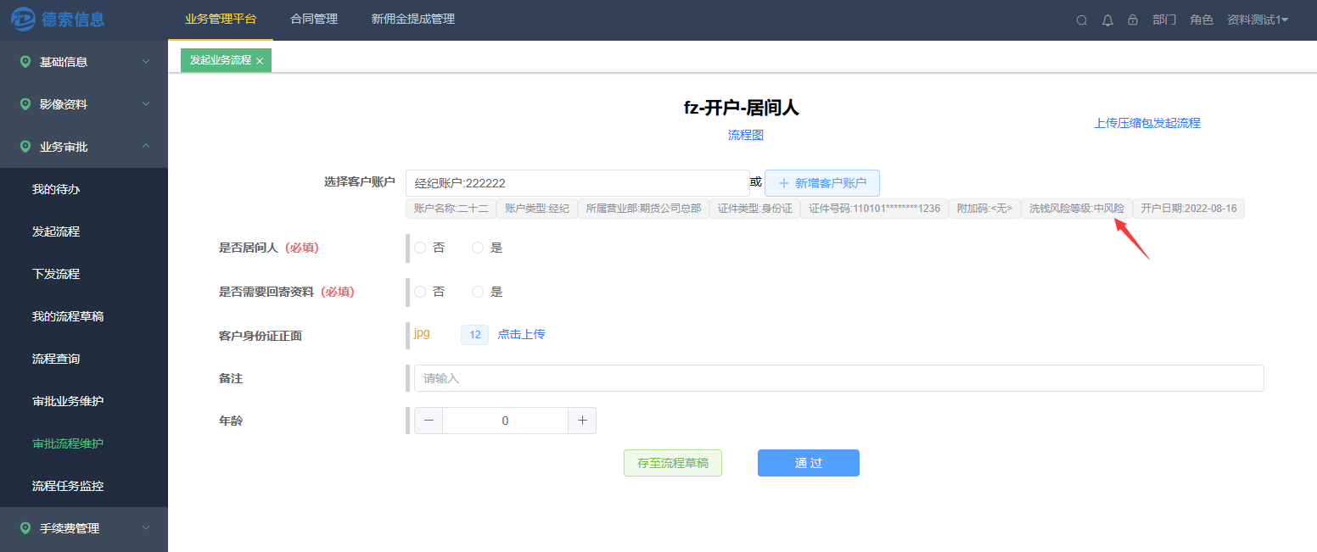Open the 选择客户账户 combo box
Viewport: 1317px width, 552px height.
578,183
